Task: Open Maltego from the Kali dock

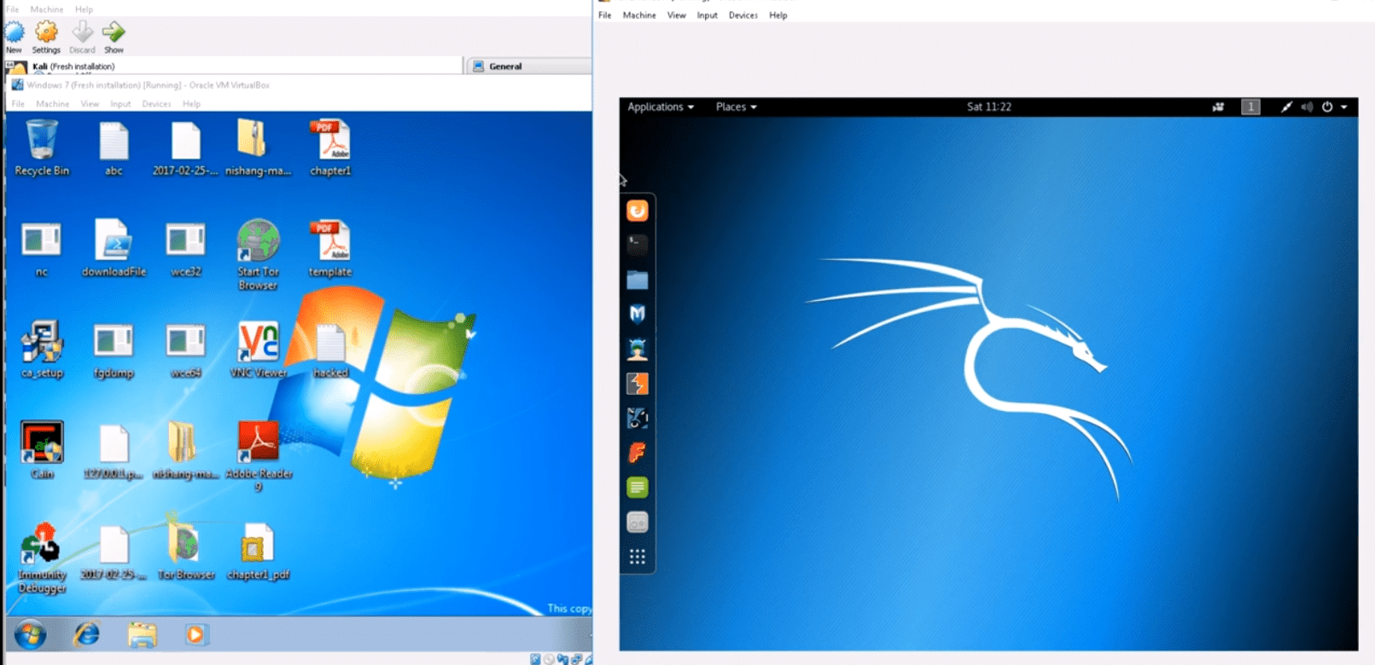Action: tap(637, 419)
